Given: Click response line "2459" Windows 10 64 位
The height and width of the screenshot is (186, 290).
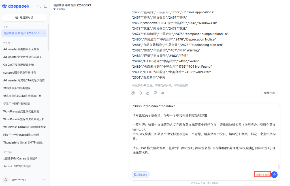Looking at the screenshot, I should [174, 23].
